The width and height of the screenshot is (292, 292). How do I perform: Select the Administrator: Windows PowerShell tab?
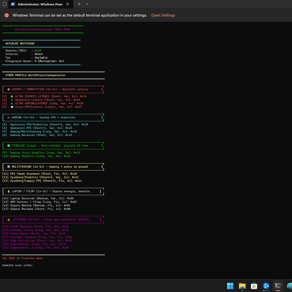coord(39,4)
